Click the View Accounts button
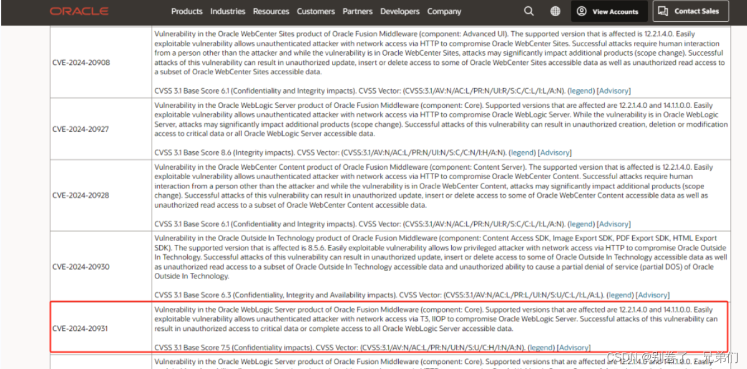 [x=609, y=11]
